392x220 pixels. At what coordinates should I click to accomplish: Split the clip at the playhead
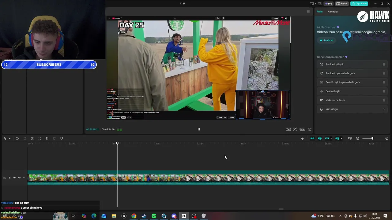pyautogui.click(x=32, y=138)
